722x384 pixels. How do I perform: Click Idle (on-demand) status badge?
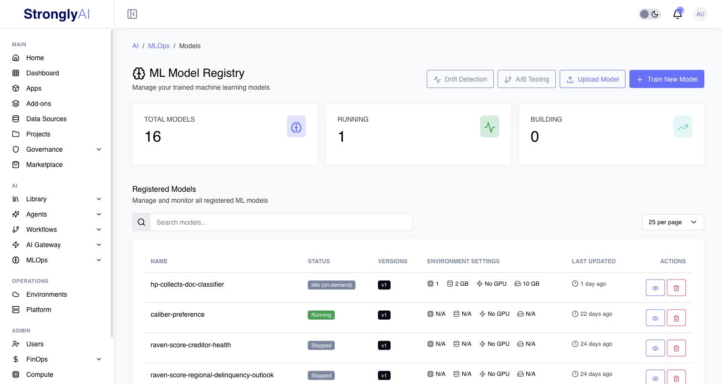tap(331, 285)
